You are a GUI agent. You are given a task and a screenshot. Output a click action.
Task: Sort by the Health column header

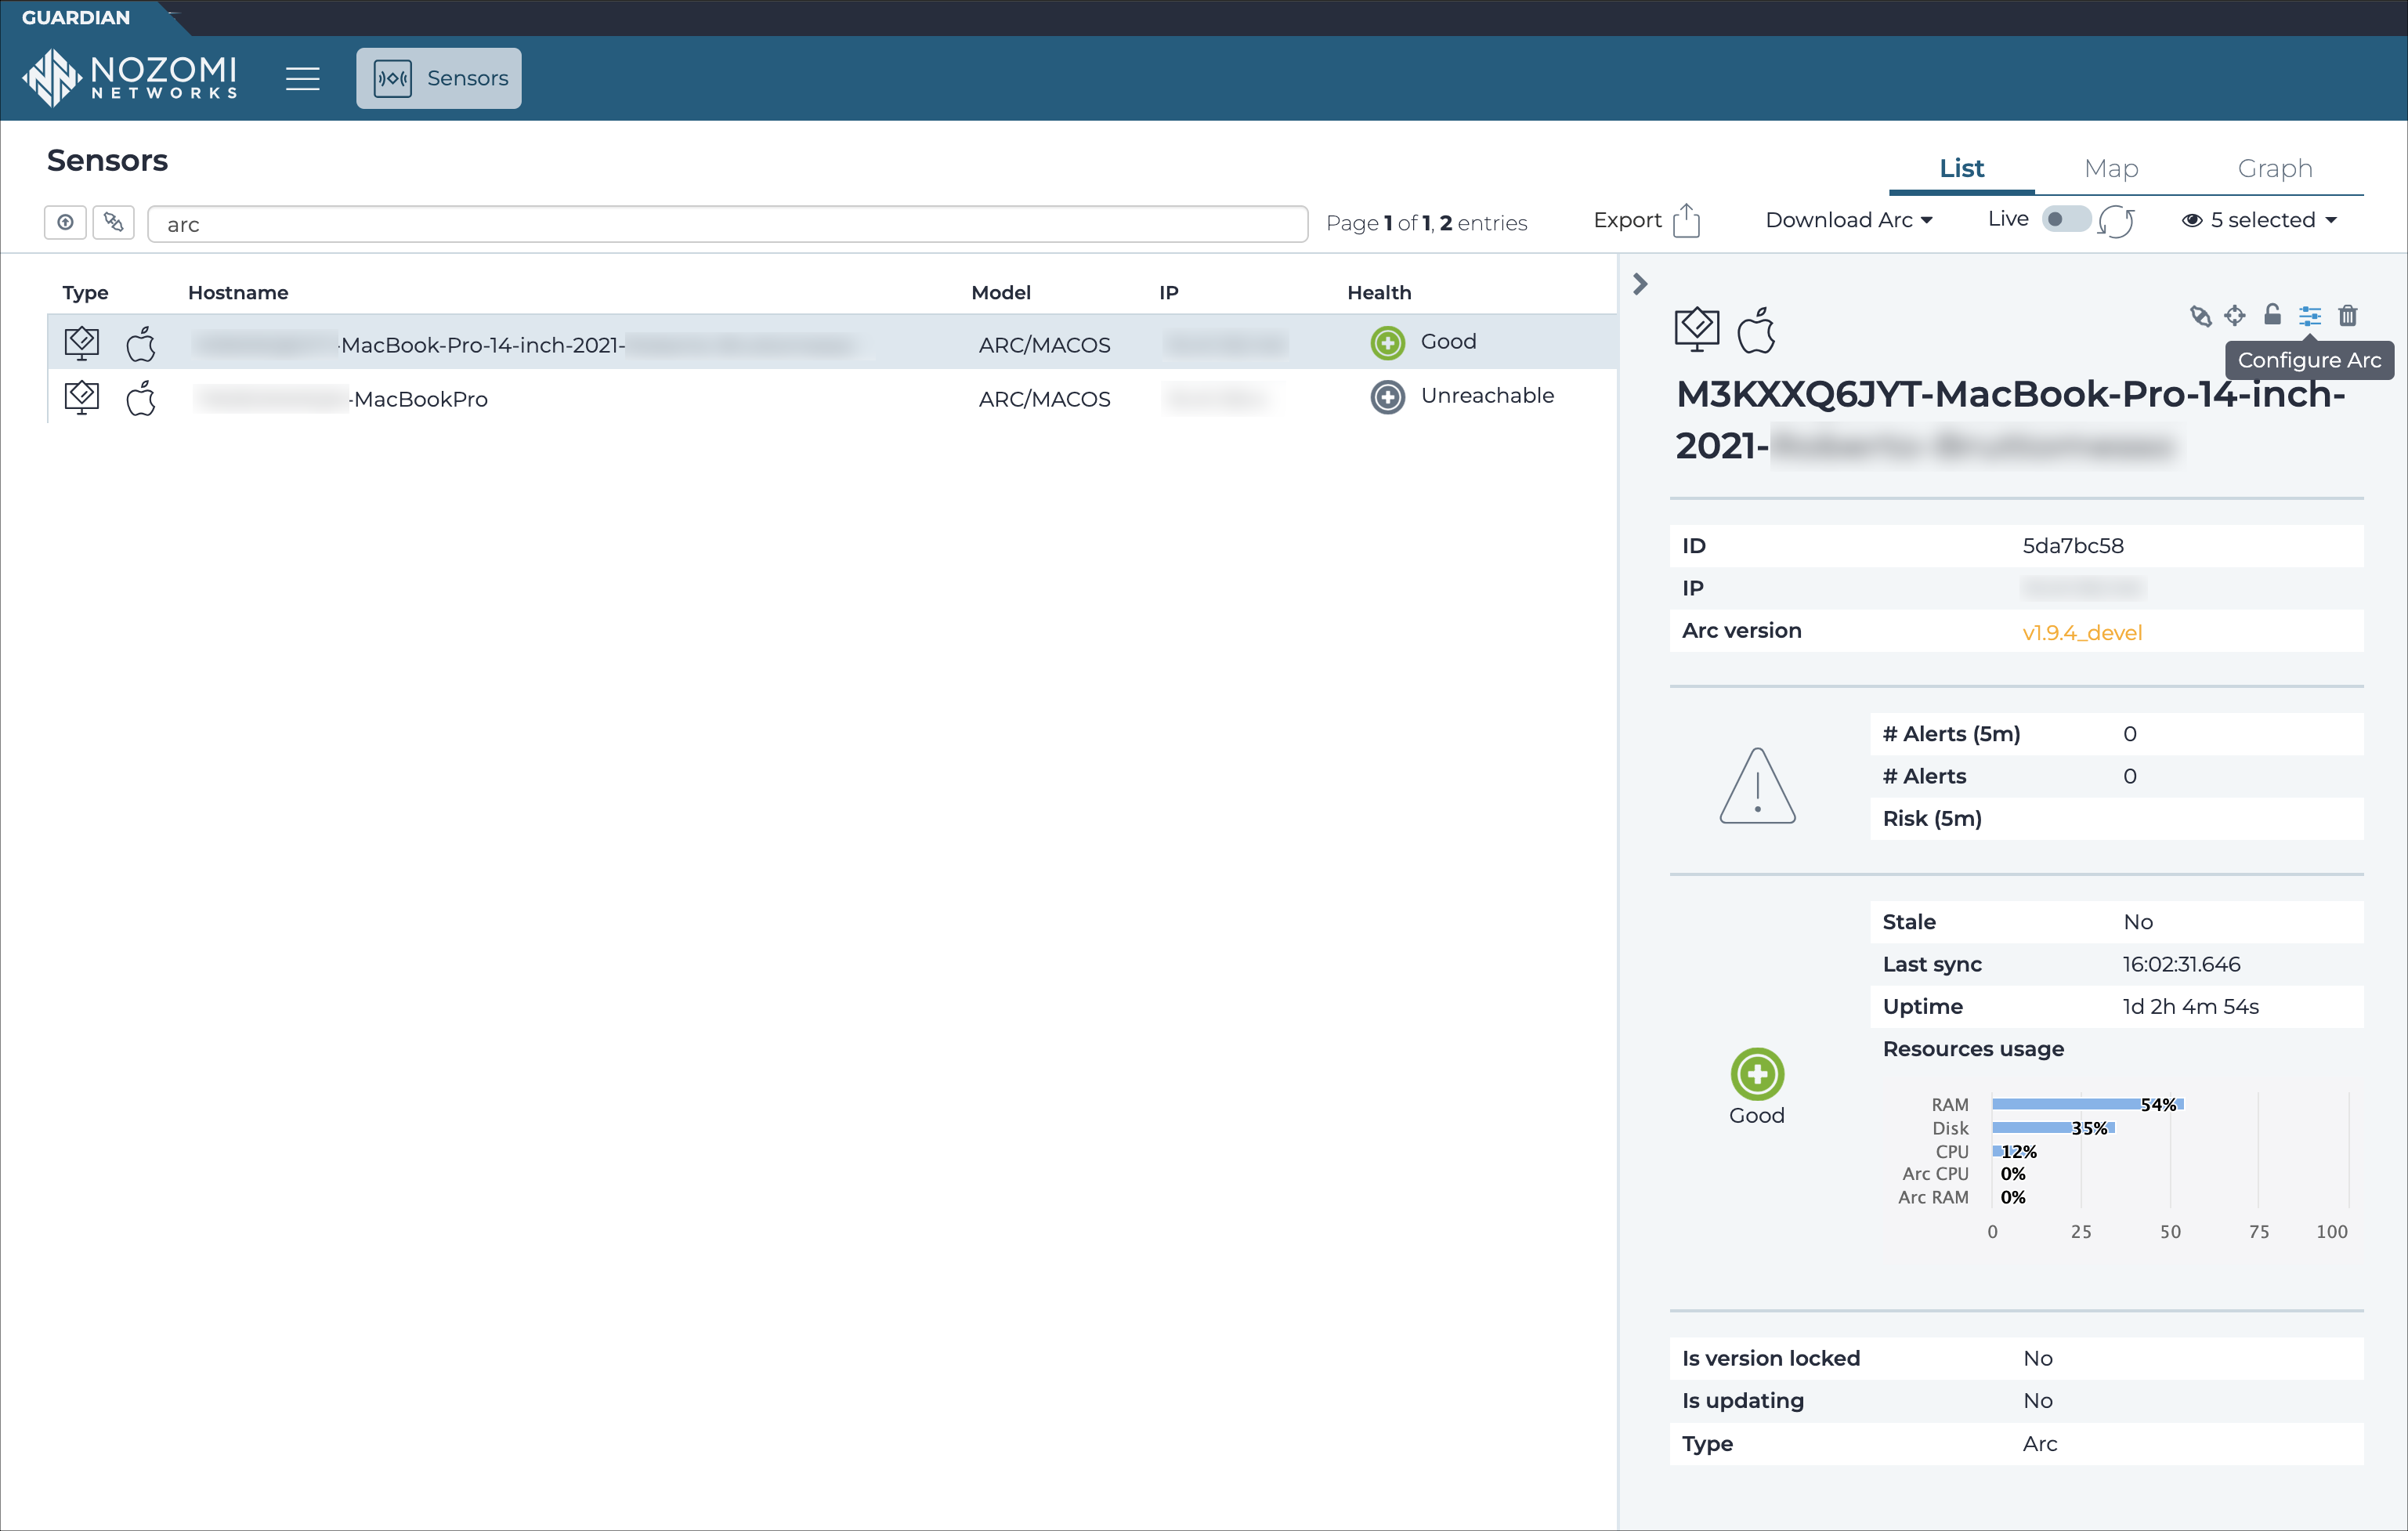click(1379, 292)
